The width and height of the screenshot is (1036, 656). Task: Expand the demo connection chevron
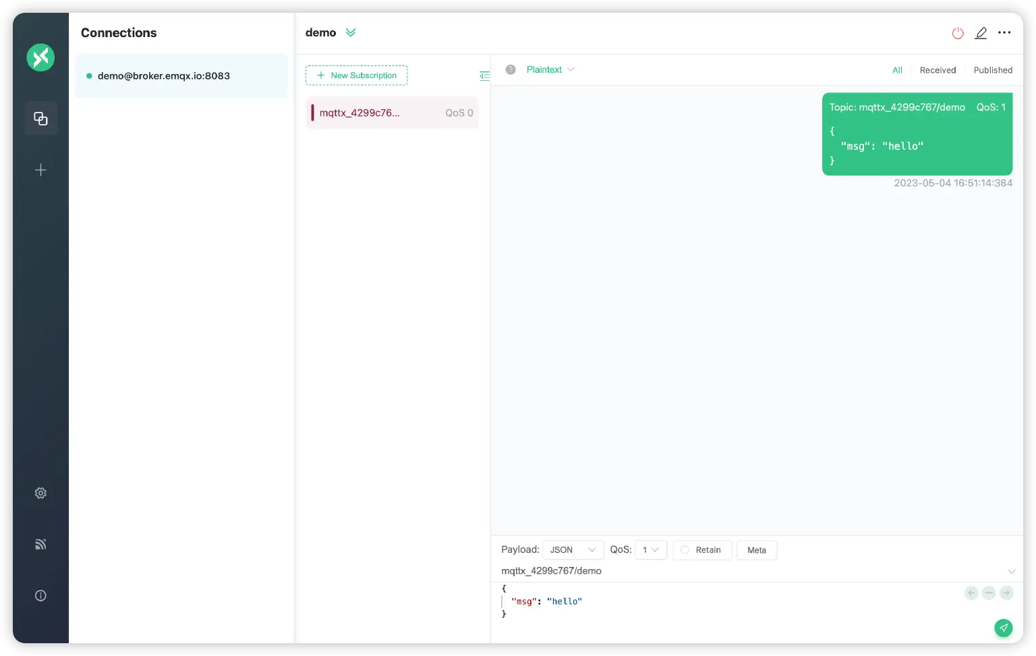[350, 32]
